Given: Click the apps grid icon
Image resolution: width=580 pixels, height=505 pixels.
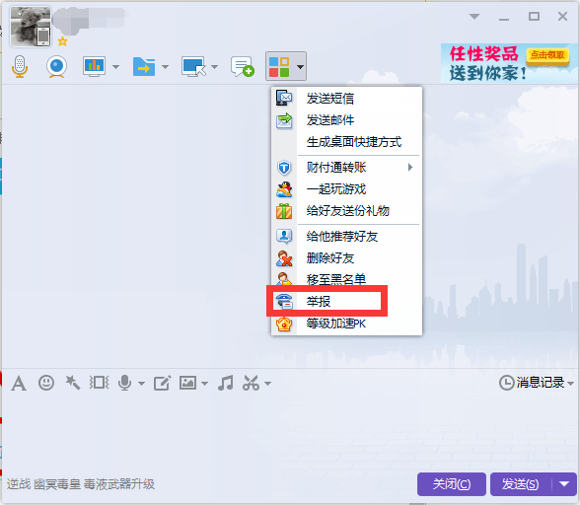Looking at the screenshot, I should [279, 67].
